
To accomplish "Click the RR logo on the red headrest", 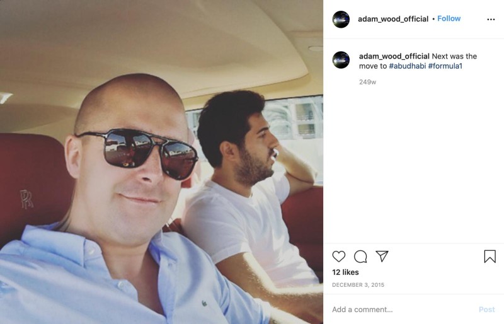I will coord(26,199).
